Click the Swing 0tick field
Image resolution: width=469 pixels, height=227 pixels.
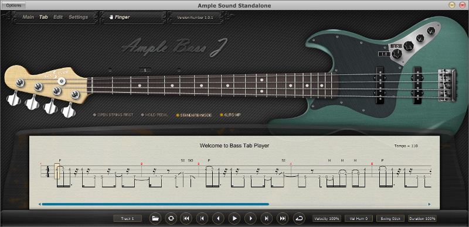(390, 218)
